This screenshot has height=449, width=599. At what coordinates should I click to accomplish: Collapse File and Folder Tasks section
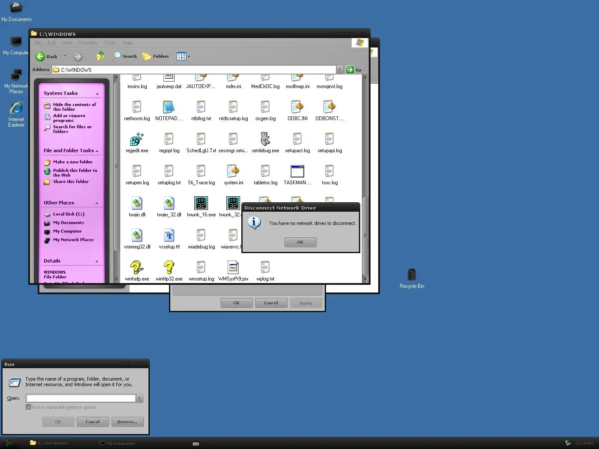pyautogui.click(x=97, y=151)
